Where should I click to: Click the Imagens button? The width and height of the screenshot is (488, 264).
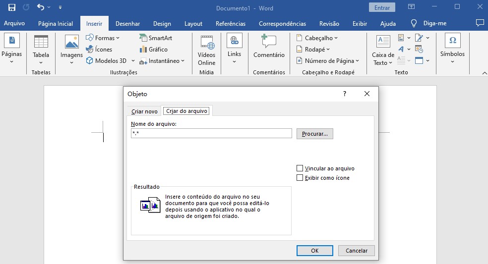click(71, 50)
